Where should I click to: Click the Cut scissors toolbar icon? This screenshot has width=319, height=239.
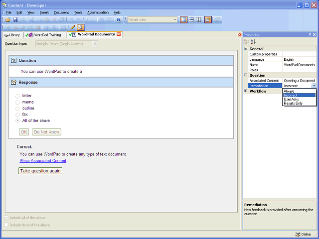pos(31,20)
